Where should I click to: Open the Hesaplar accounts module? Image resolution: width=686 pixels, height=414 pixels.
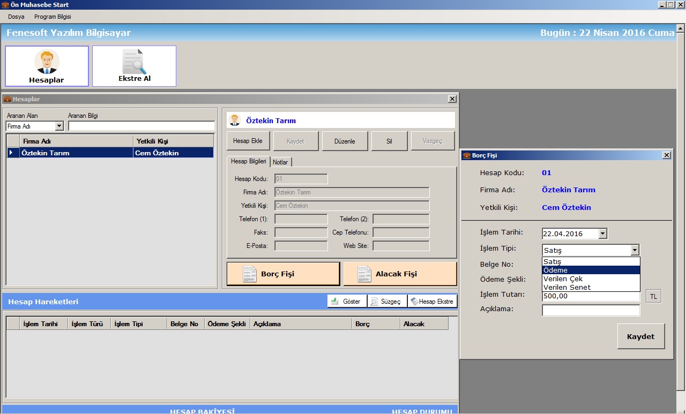click(47, 66)
